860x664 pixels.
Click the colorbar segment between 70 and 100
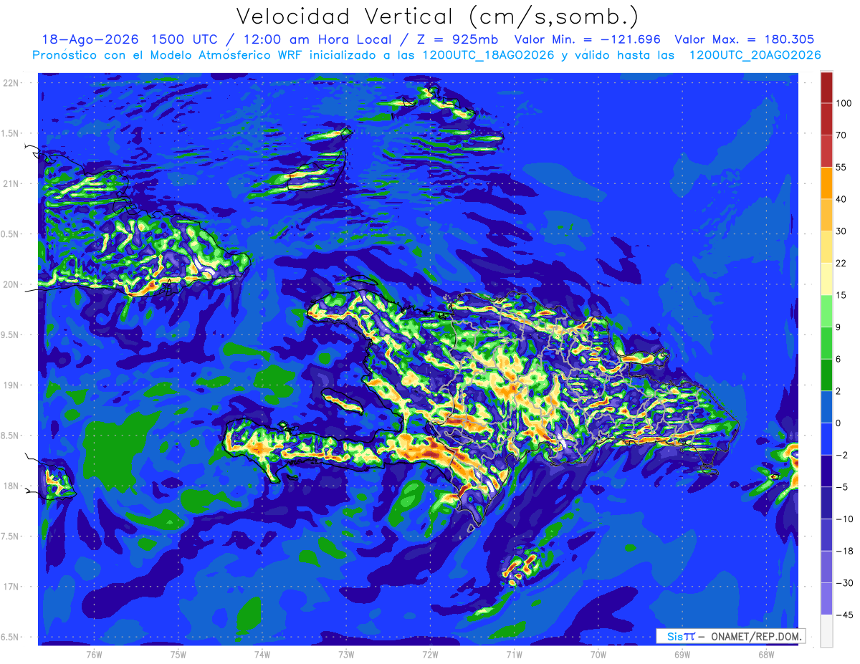826,120
